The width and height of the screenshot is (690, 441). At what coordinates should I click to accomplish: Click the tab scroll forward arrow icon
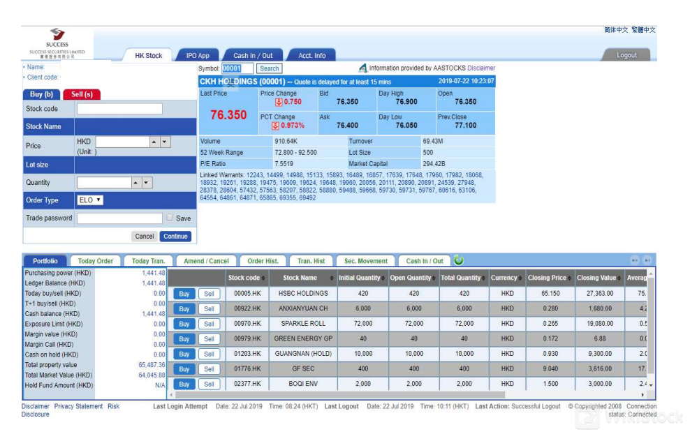coord(635,260)
